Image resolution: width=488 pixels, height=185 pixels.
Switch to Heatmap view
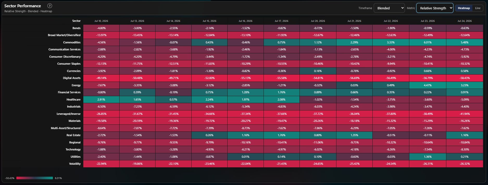pos(464,8)
